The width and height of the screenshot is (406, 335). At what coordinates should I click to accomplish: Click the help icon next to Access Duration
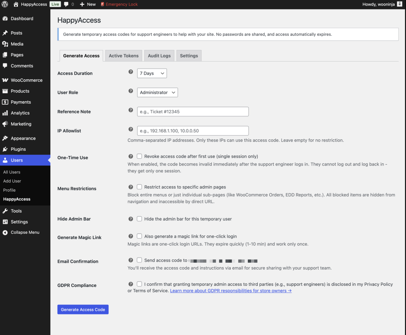(x=131, y=72)
